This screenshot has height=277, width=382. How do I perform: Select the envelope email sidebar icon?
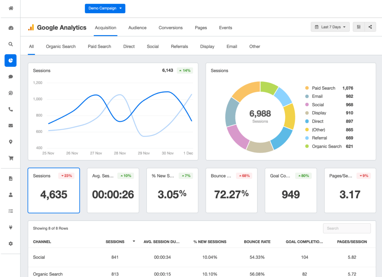(x=11, y=126)
